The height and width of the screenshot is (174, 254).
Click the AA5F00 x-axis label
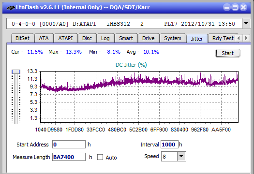(221, 130)
